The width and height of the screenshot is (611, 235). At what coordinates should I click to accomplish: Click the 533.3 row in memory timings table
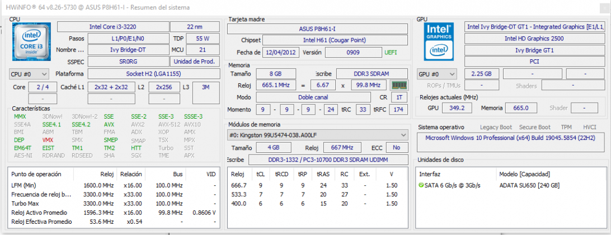[318, 195]
